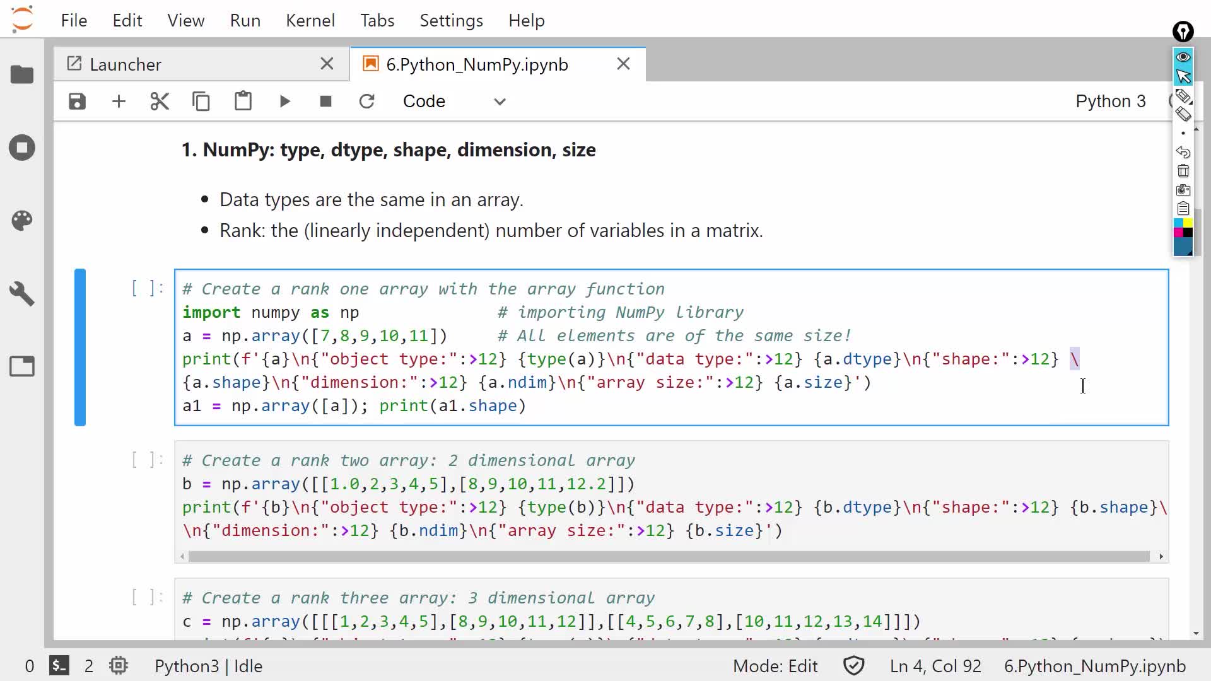The height and width of the screenshot is (681, 1211).
Task: Insert a new cell with the plus icon
Action: click(119, 102)
